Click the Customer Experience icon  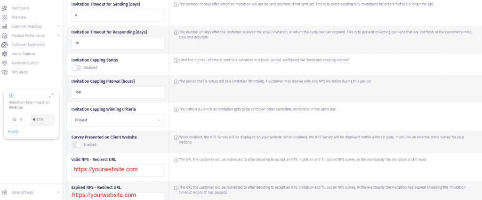4,45
